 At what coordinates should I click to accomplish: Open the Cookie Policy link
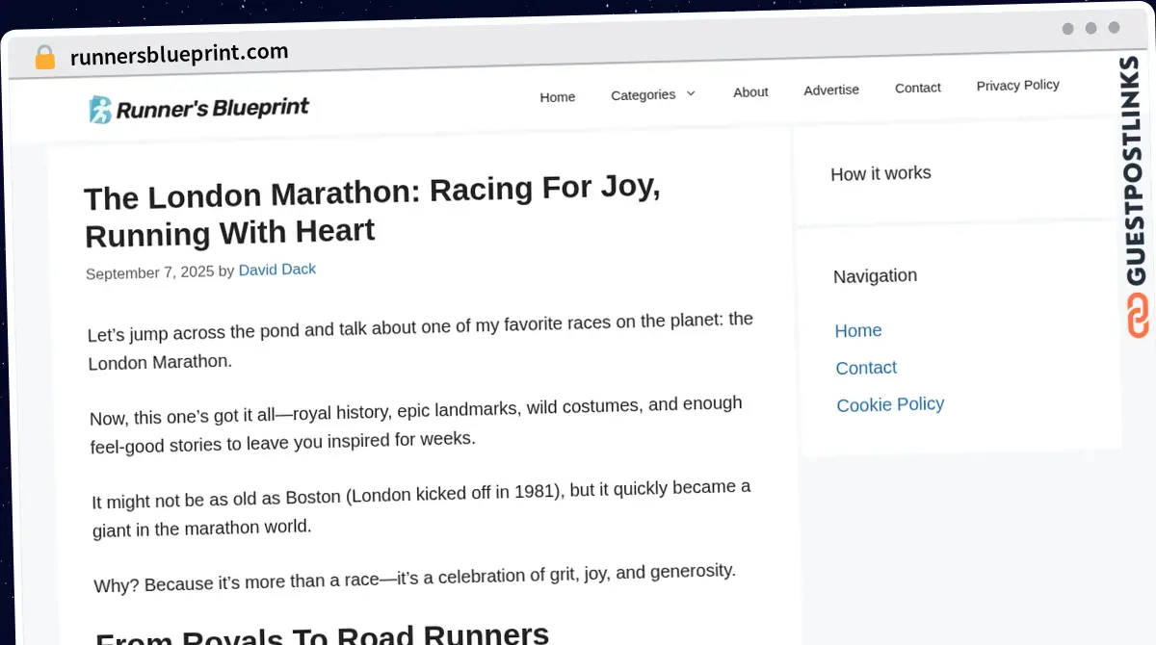[x=890, y=404]
